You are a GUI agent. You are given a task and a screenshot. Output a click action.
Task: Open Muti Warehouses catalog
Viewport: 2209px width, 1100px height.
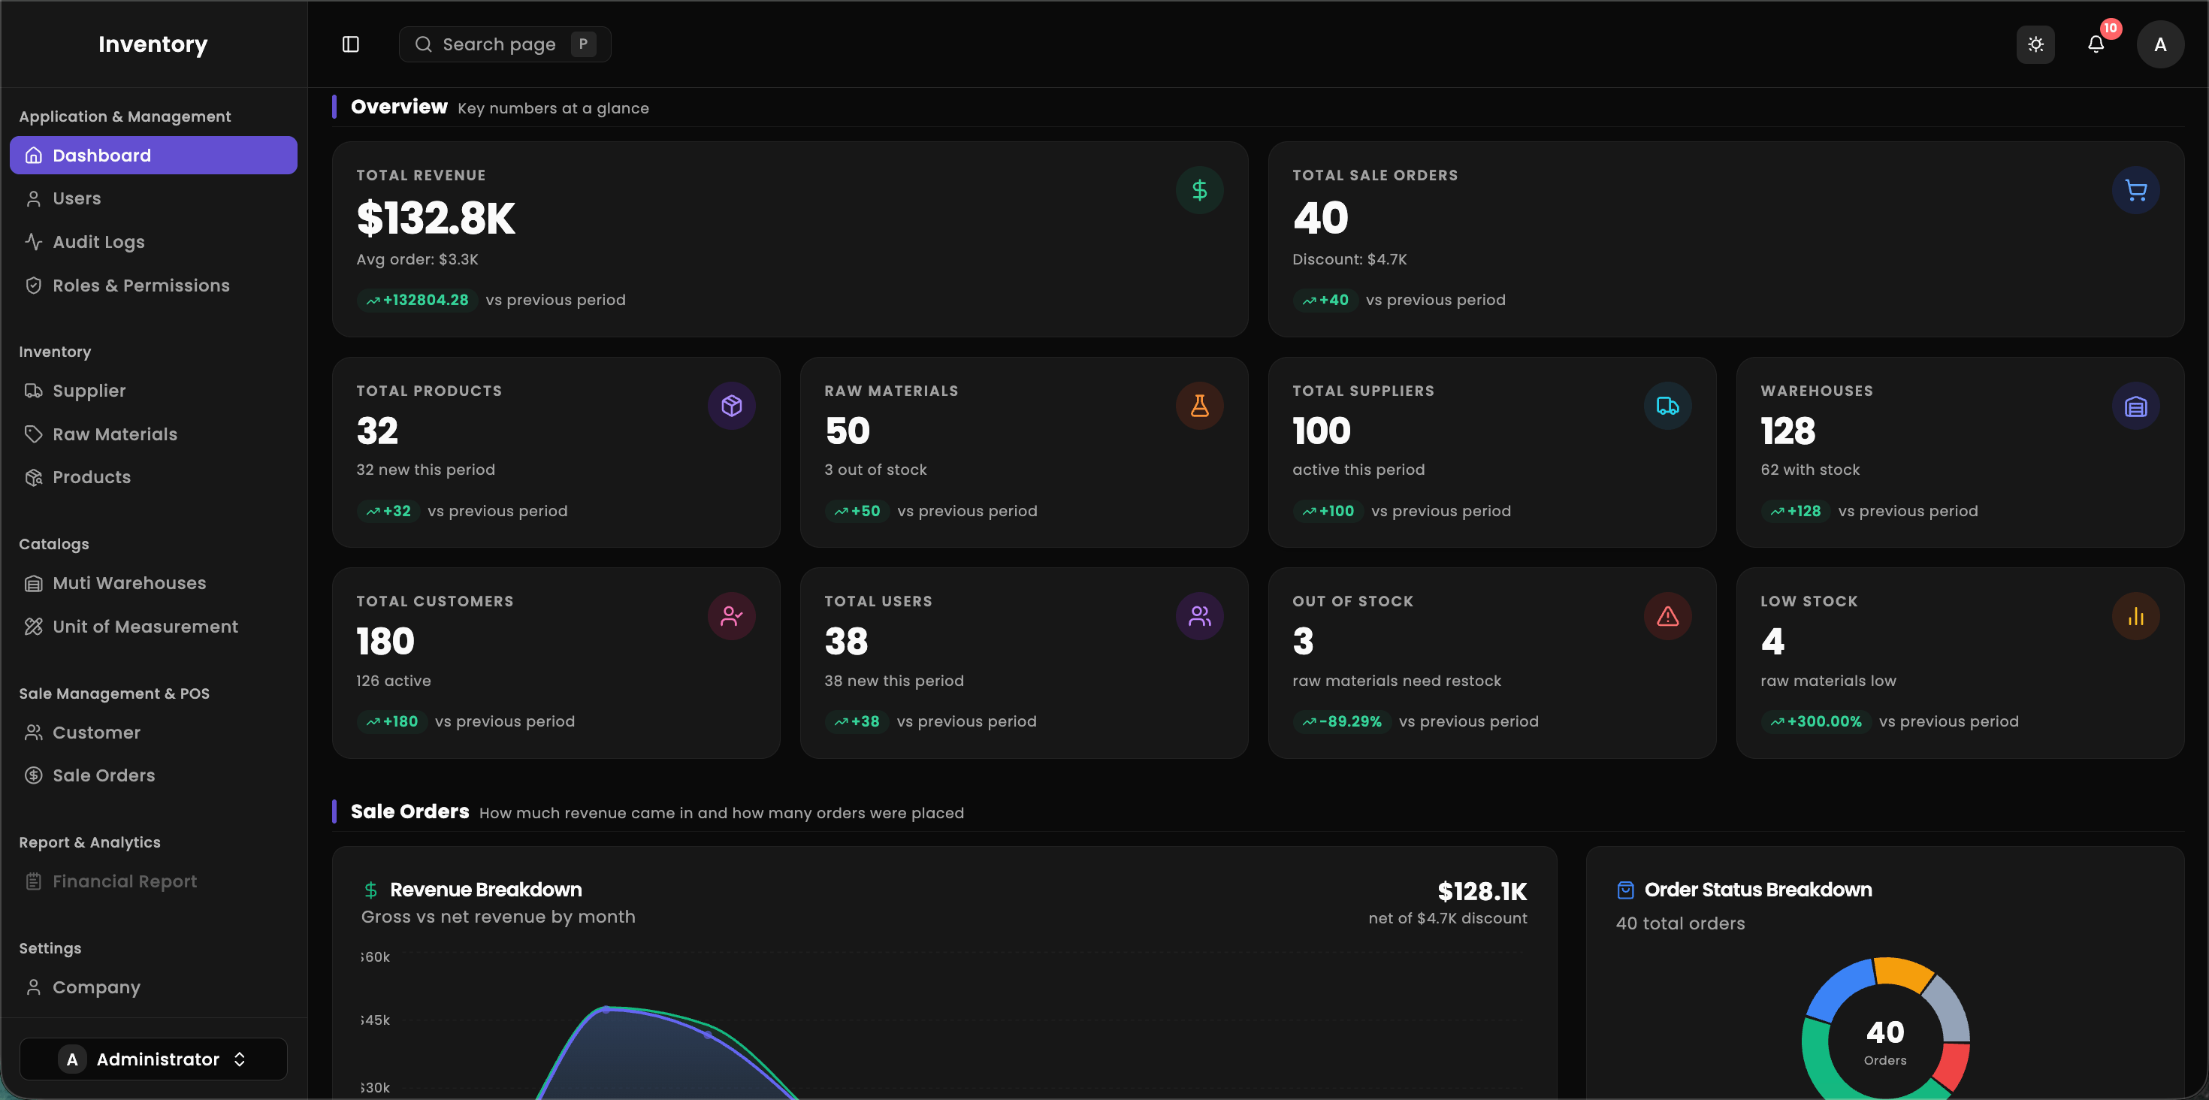(x=153, y=583)
